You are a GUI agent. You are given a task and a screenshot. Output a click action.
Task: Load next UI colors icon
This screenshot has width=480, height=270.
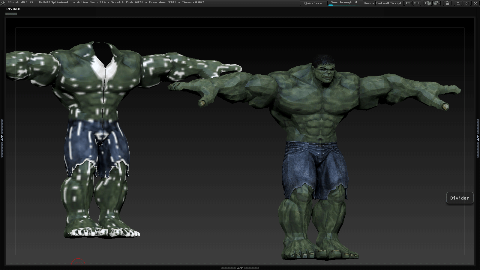417,3
